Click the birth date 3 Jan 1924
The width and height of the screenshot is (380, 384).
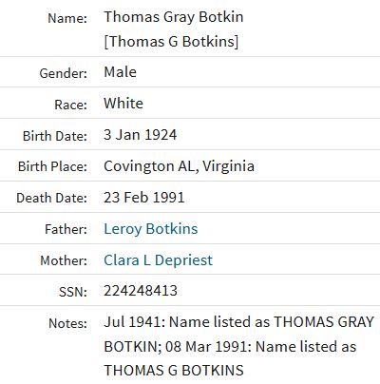[x=140, y=135]
